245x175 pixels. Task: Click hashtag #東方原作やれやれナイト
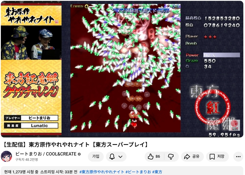click(x=102, y=172)
